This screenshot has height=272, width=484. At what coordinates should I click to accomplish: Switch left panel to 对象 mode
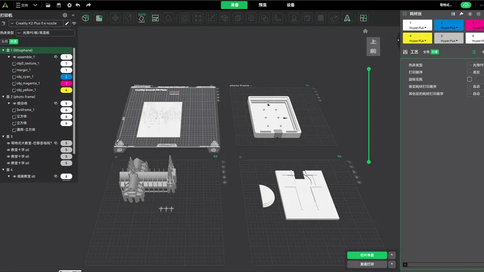pos(14,41)
